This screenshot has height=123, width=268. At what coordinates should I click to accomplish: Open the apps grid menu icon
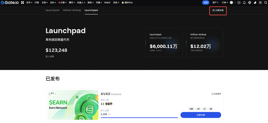pos(23,3)
